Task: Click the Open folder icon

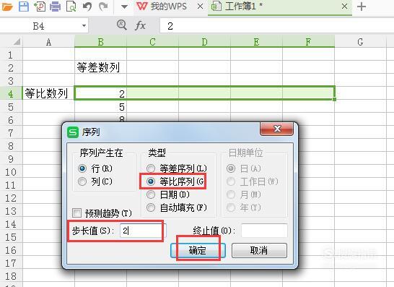Action: pos(7,6)
